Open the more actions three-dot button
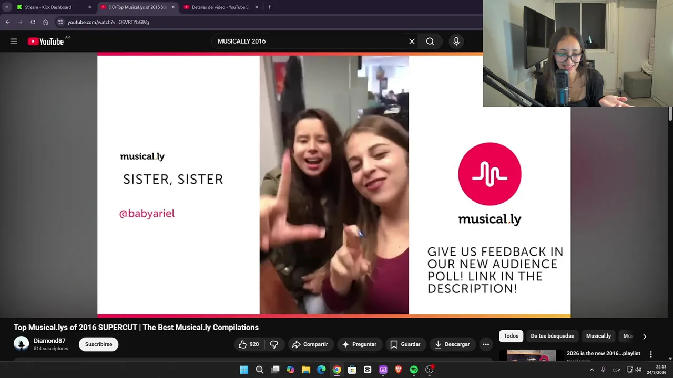The image size is (673, 378). (x=486, y=344)
